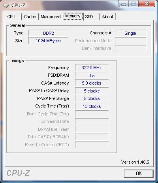
Task: Click the Total CAS# (tRDRAM) label
Action: click(x=48, y=137)
